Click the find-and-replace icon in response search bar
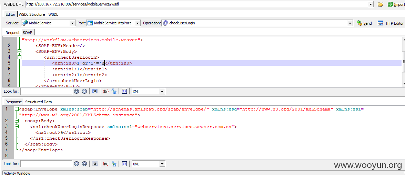The height and width of the screenshot is (175, 405). 114,164
